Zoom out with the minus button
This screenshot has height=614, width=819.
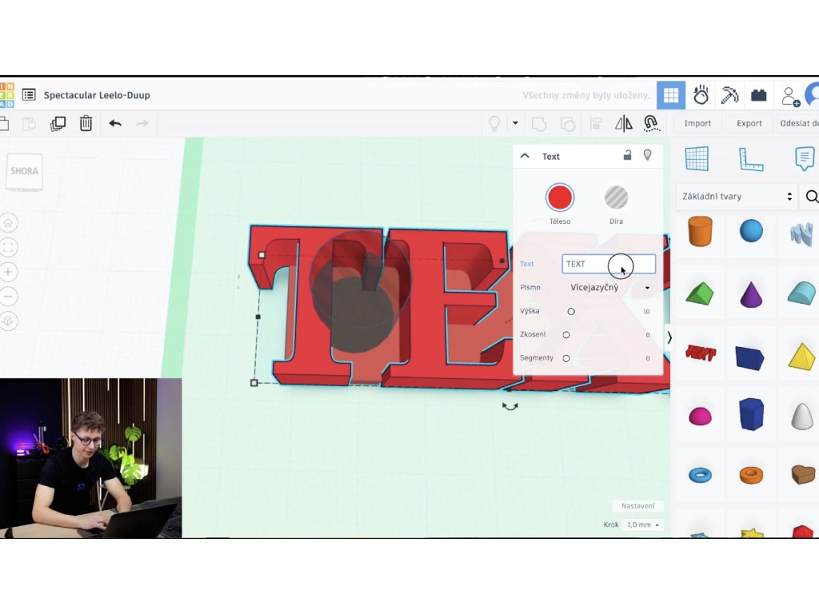(x=8, y=297)
